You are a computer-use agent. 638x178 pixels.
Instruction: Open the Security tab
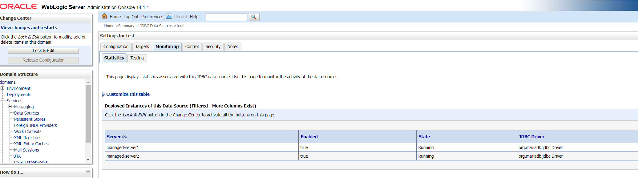(213, 47)
